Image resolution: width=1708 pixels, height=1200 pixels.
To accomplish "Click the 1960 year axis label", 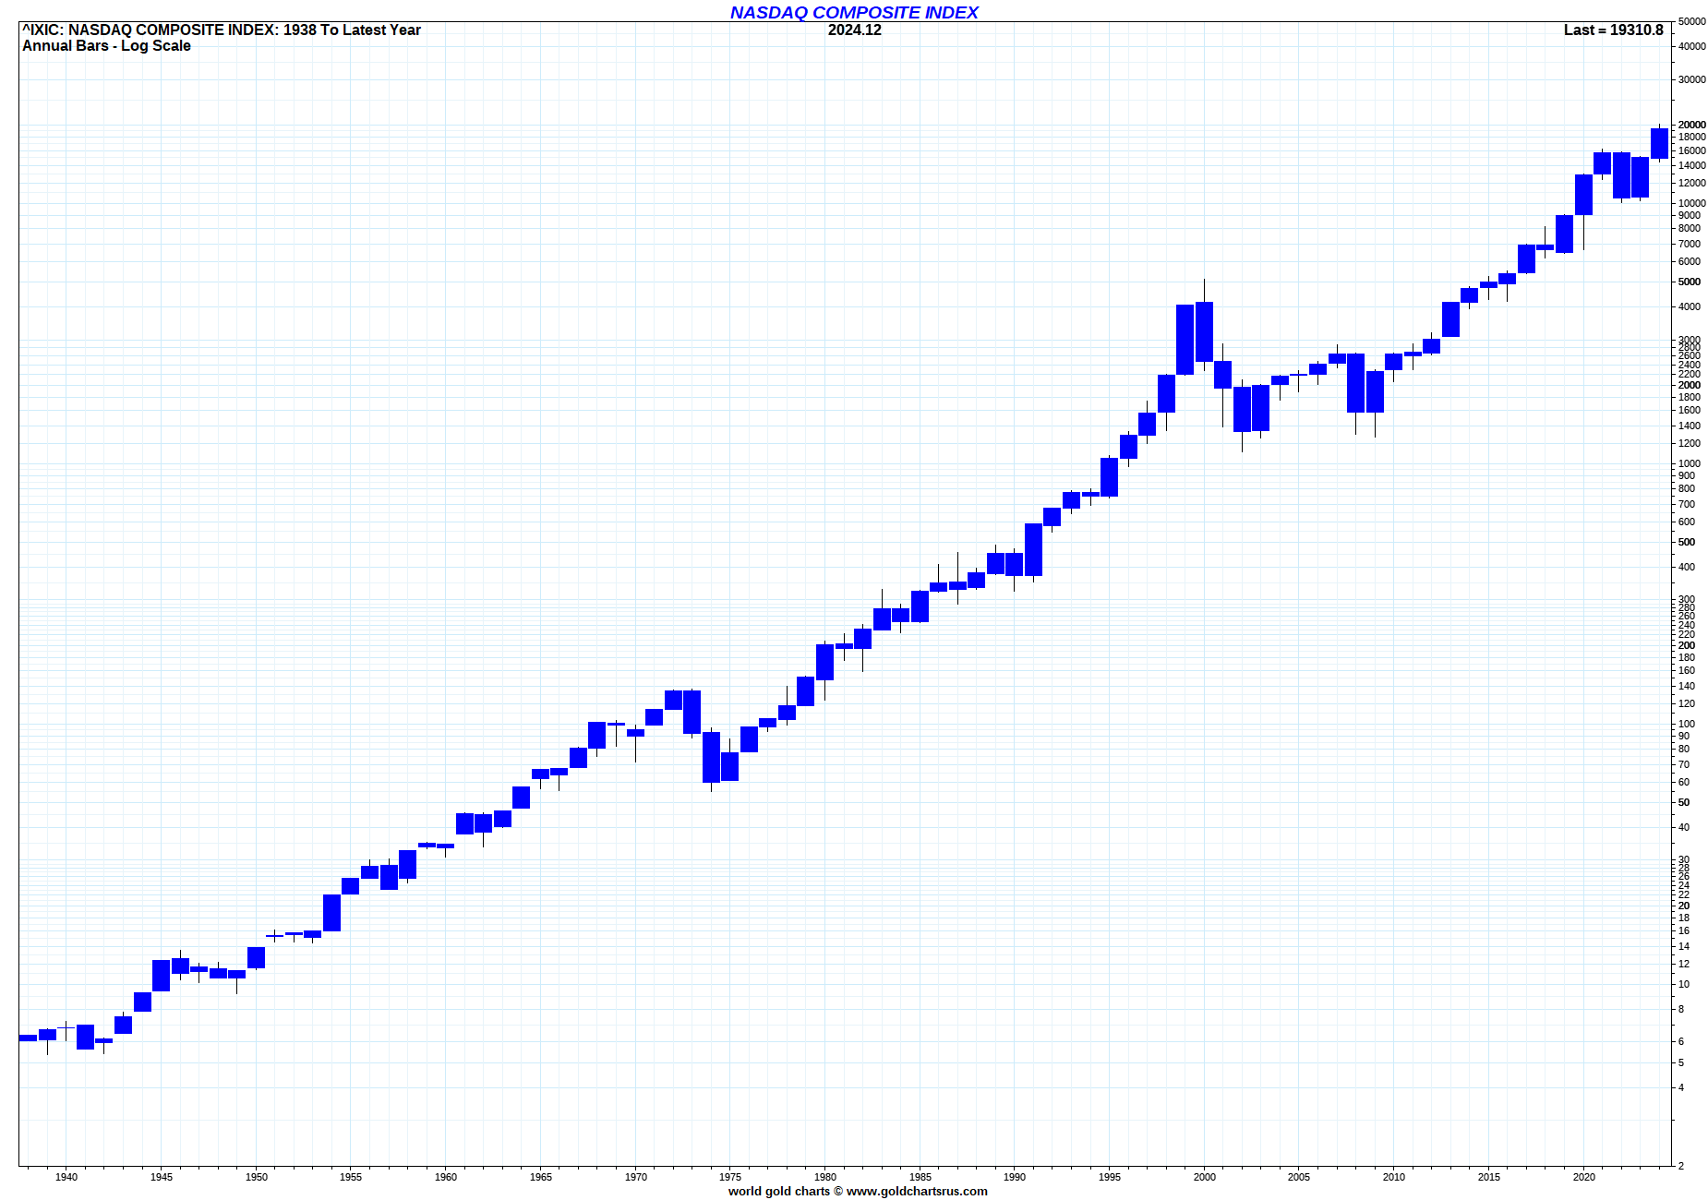I will pos(446,1177).
